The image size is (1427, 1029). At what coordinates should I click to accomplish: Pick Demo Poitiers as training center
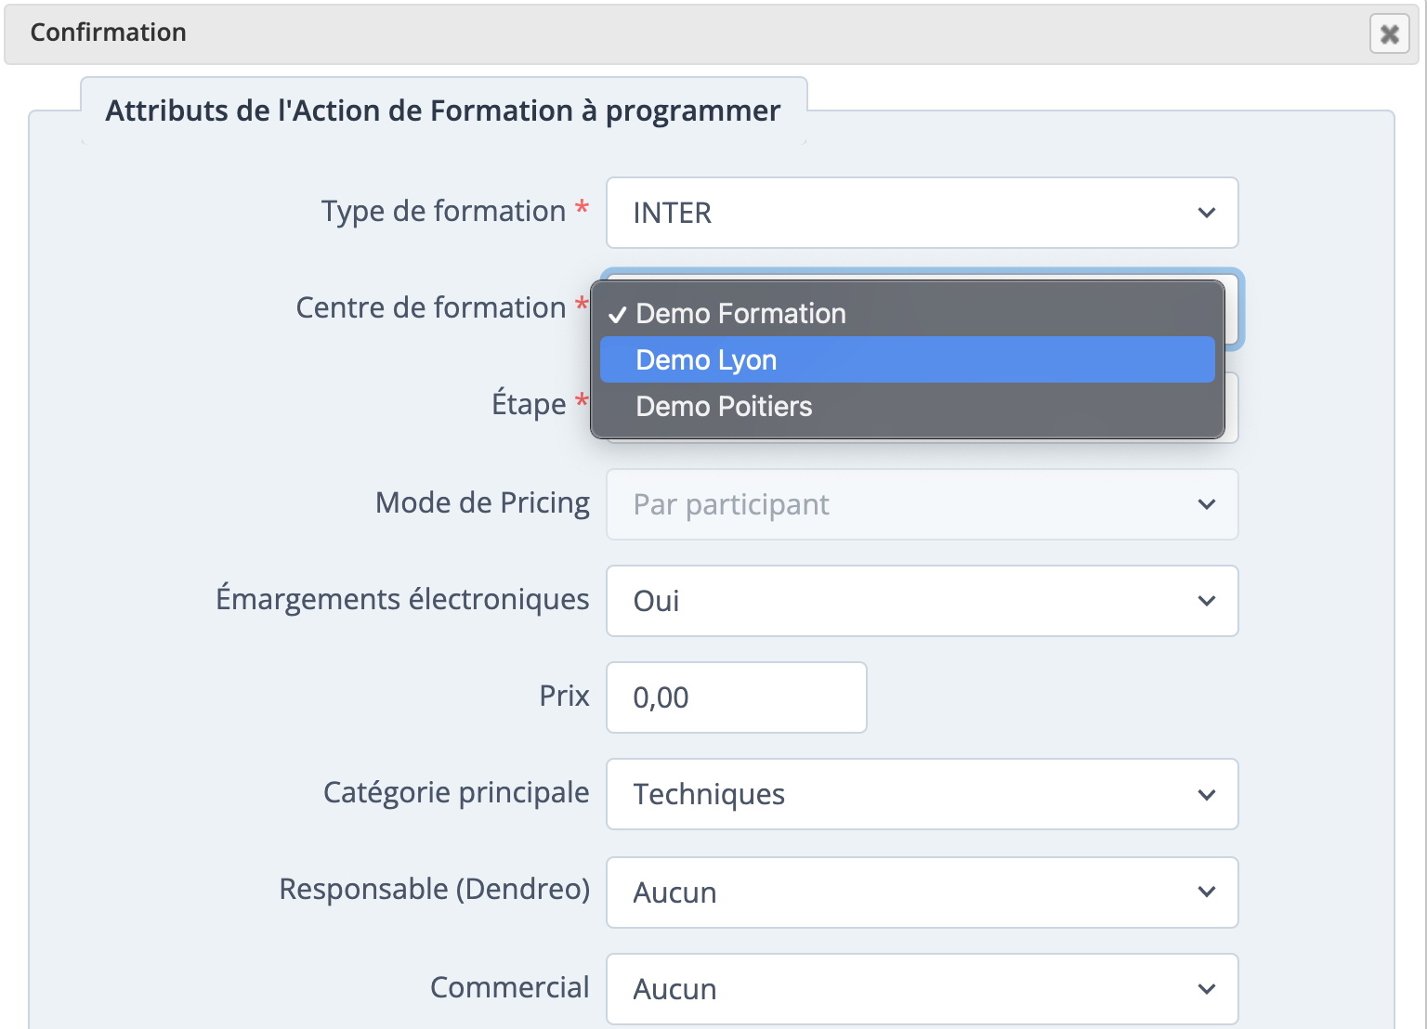[x=724, y=407]
